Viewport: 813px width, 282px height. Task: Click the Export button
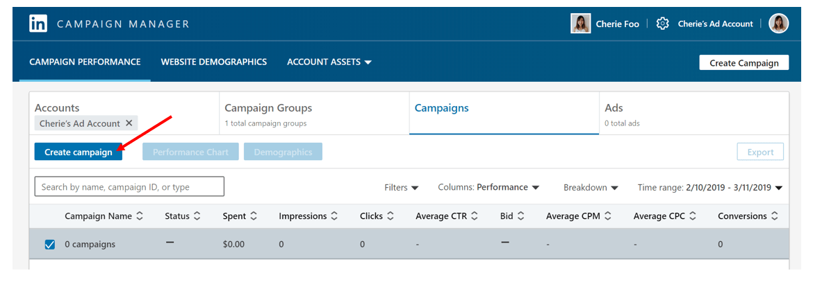coord(760,152)
